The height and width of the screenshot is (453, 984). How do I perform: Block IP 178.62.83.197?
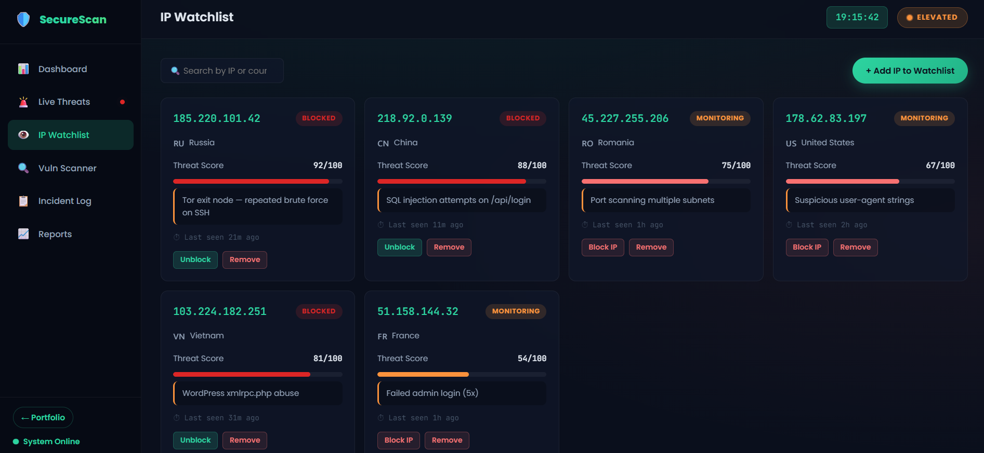807,247
